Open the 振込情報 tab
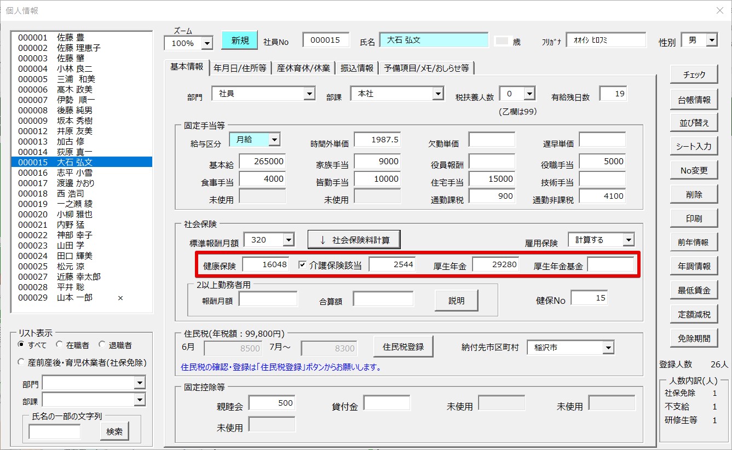 tap(356, 68)
